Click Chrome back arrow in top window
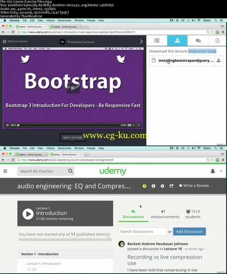This screenshot has width=227, height=274. coord(3,32)
